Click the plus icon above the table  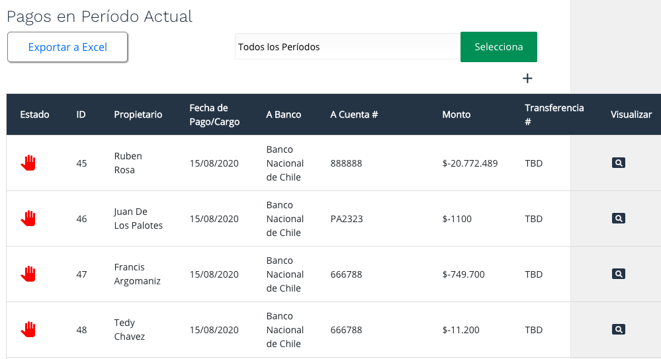click(x=527, y=79)
